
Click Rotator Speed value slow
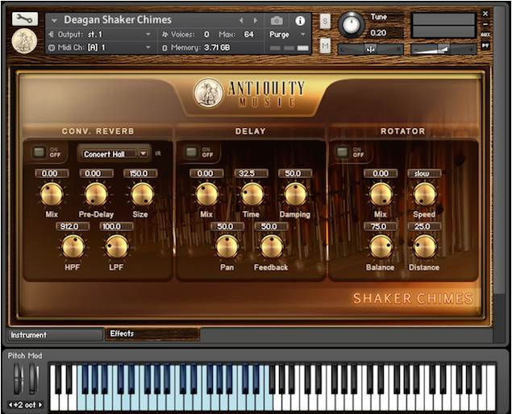click(x=424, y=173)
